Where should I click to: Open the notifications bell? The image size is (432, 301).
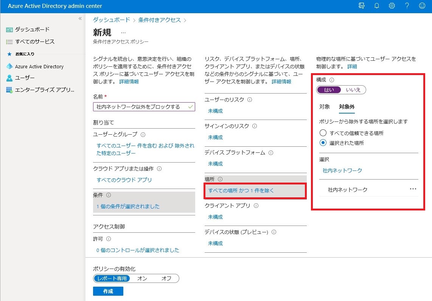click(377, 6)
